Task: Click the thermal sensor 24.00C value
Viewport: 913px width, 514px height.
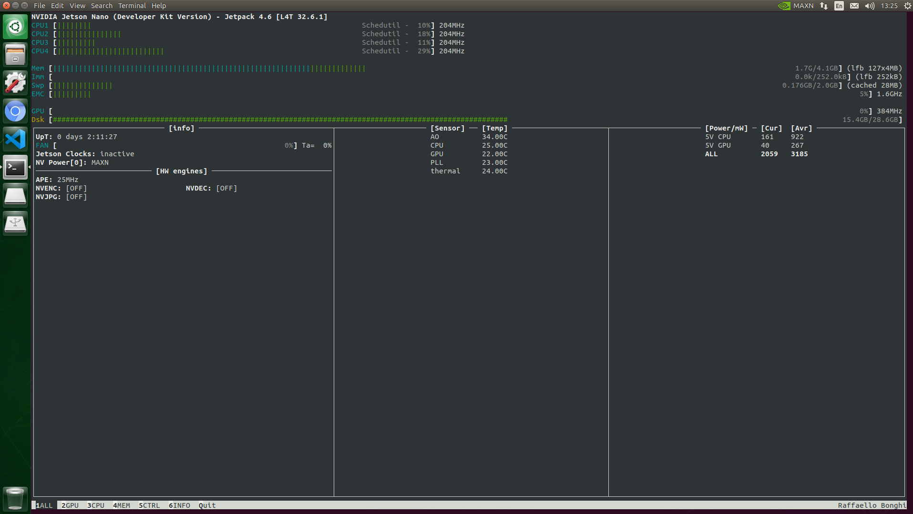Action: pos(494,171)
